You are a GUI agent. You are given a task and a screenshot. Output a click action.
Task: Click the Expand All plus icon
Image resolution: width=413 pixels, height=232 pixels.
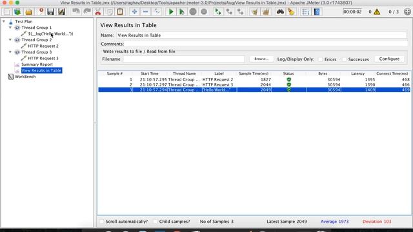coord(134,12)
